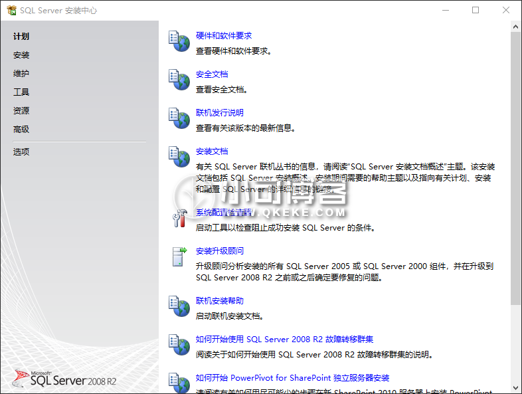The height and width of the screenshot is (394, 522).
Task: Click the vertical scrollbar thumb
Action: (515, 168)
